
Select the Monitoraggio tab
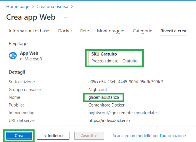(x=111, y=31)
